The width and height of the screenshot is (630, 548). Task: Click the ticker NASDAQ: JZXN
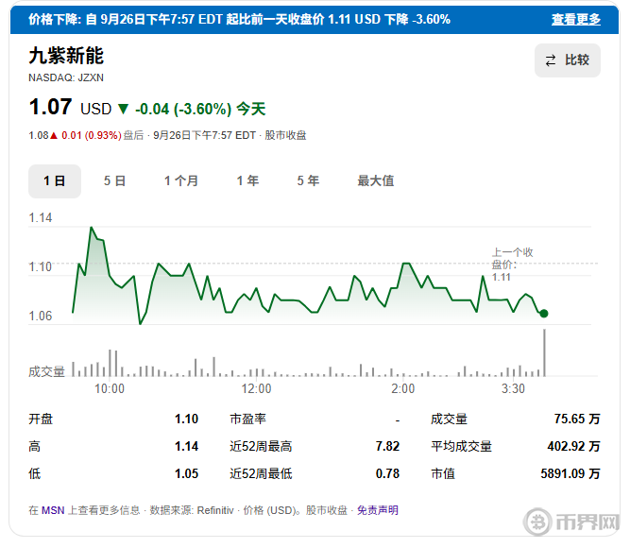(66, 77)
